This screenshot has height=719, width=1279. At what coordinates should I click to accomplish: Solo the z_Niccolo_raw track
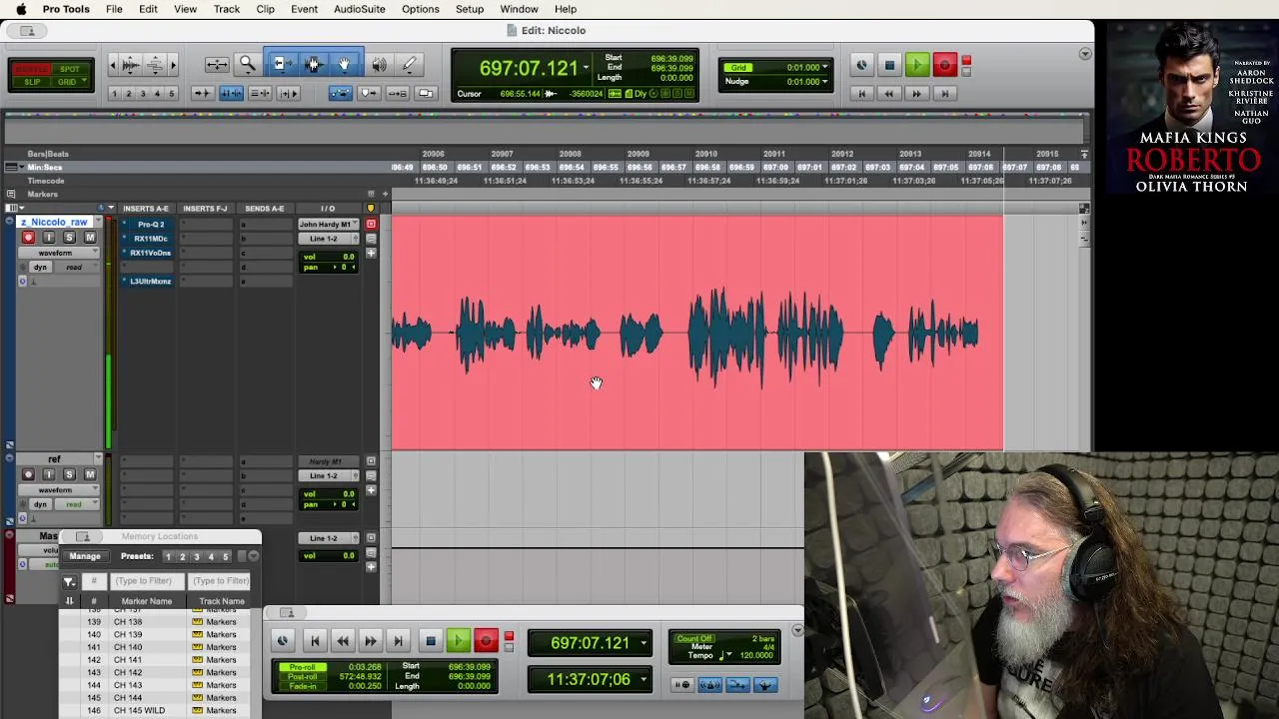(x=69, y=238)
